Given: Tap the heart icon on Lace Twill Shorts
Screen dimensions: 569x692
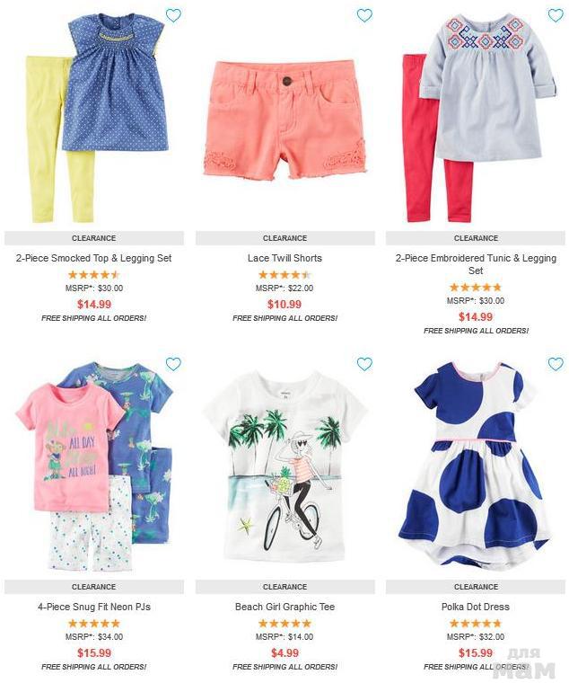Looking at the screenshot, I should pos(364,15).
